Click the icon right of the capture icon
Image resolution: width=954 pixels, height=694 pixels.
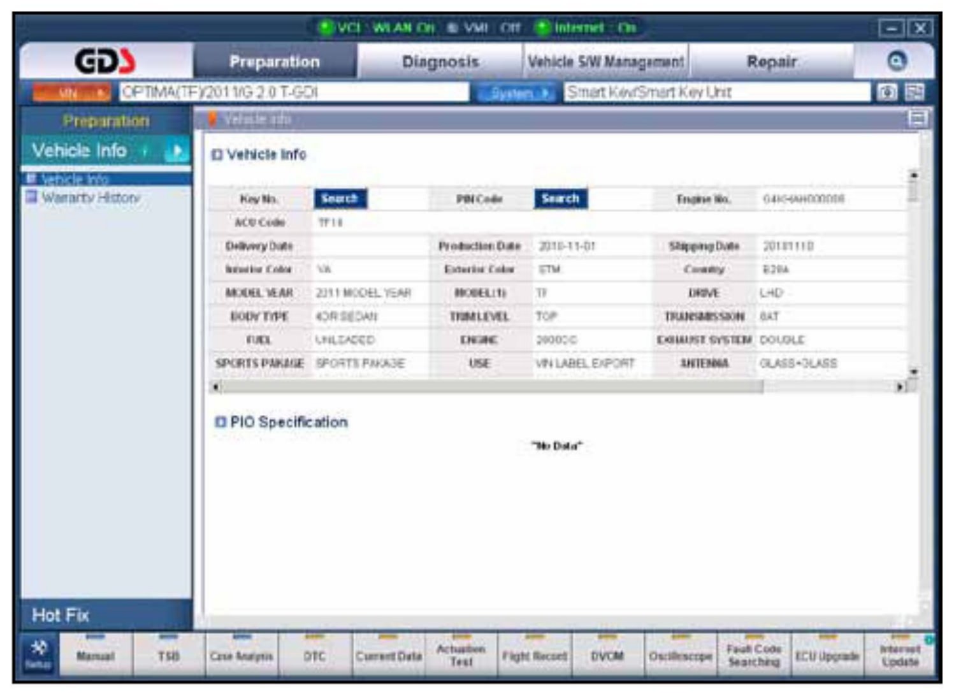pyautogui.click(x=914, y=92)
